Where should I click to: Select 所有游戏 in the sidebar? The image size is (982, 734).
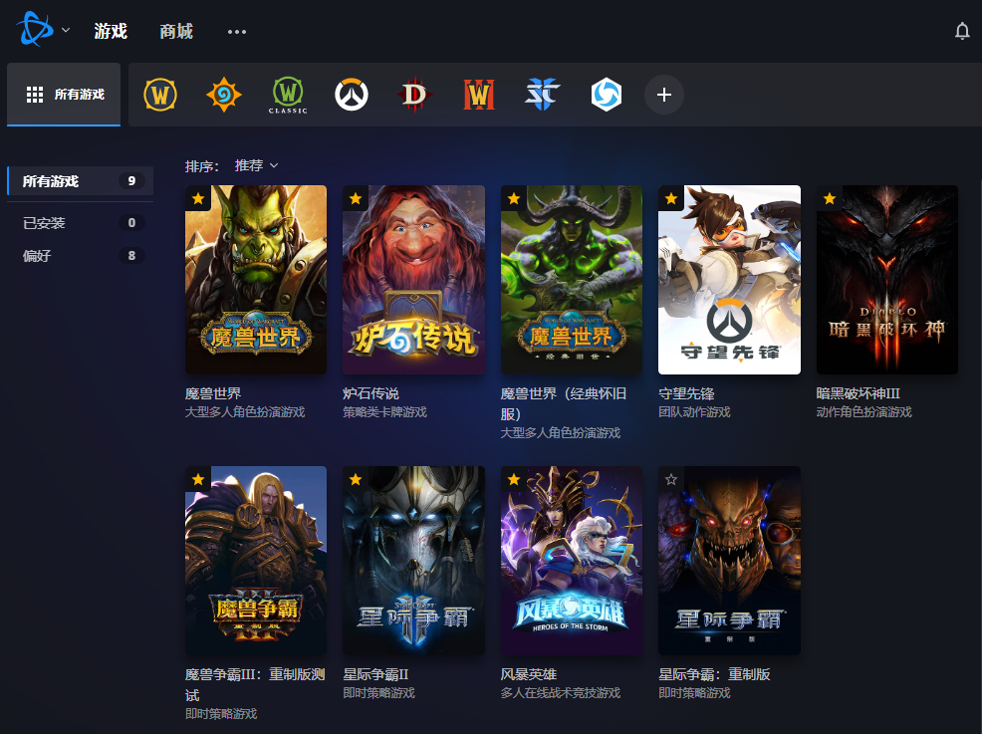[x=80, y=181]
